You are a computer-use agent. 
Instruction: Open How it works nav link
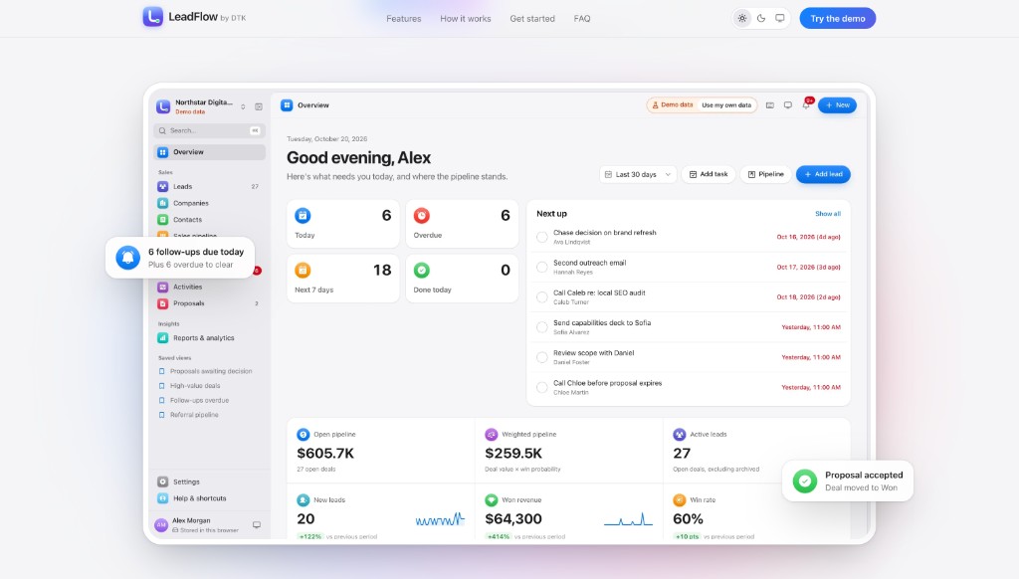(466, 19)
